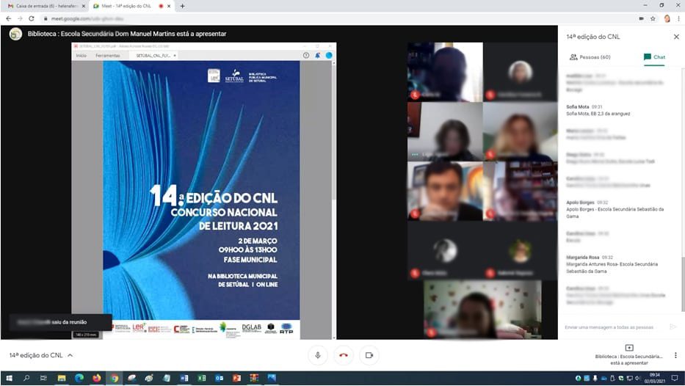Open the Windows Start menu
The height and width of the screenshot is (386, 685).
point(8,378)
